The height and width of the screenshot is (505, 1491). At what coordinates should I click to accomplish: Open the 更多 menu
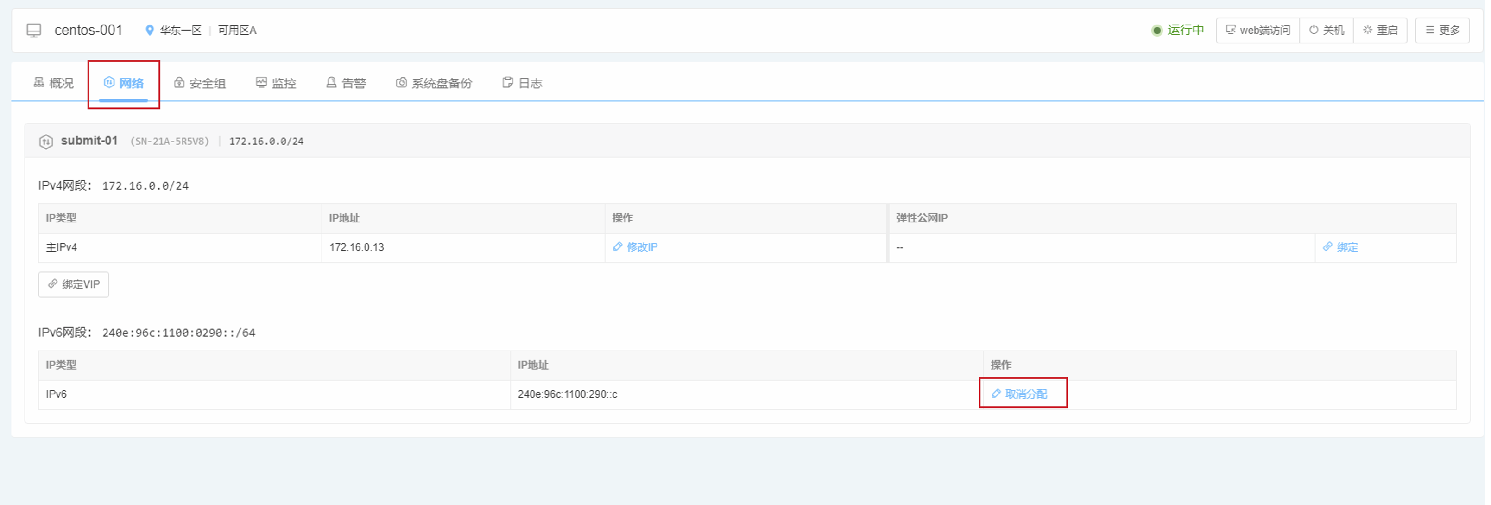[x=1442, y=30]
